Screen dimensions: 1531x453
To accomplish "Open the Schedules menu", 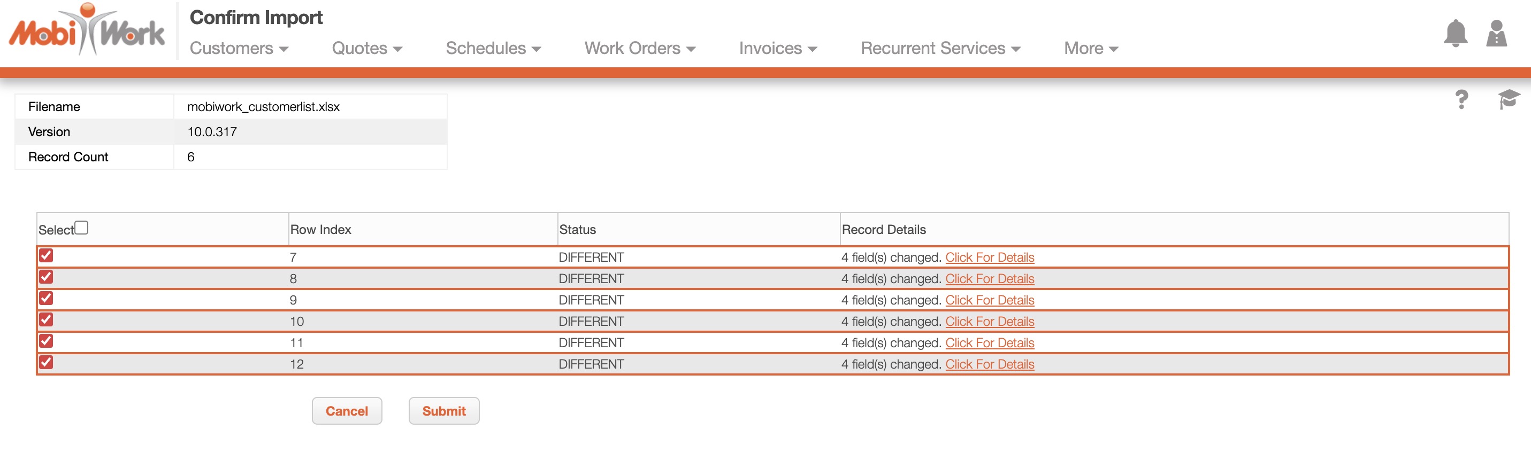I will pyautogui.click(x=493, y=49).
